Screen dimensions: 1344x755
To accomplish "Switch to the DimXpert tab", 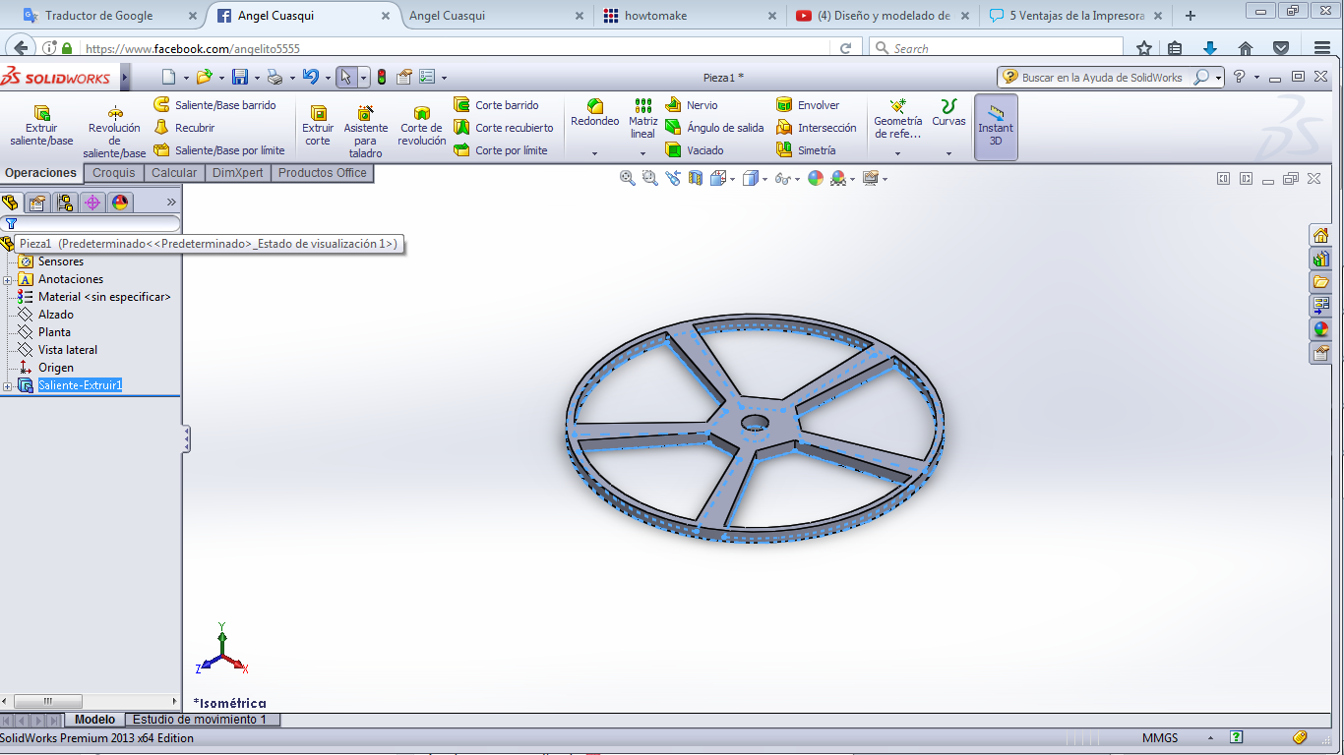I will [237, 173].
